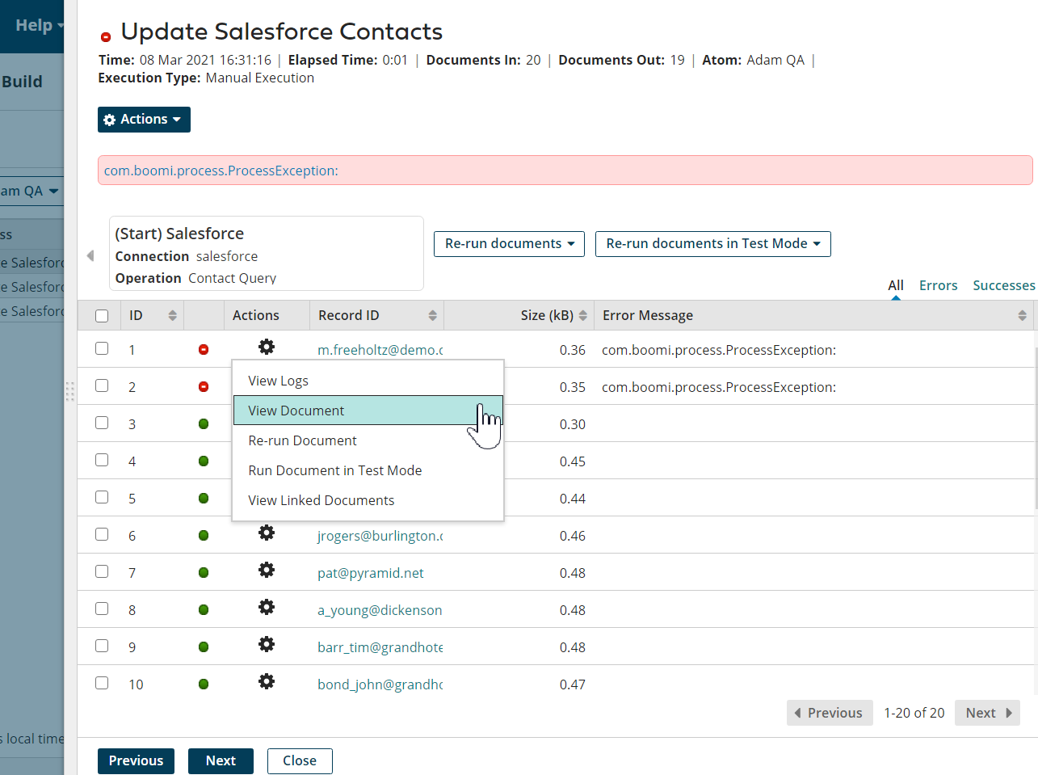The height and width of the screenshot is (775, 1038).
Task: Click the ID column sort arrows
Action: click(172, 316)
